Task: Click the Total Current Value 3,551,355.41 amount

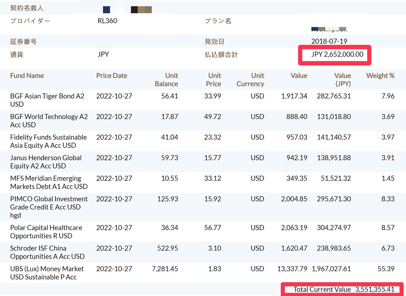Action: coord(375,290)
